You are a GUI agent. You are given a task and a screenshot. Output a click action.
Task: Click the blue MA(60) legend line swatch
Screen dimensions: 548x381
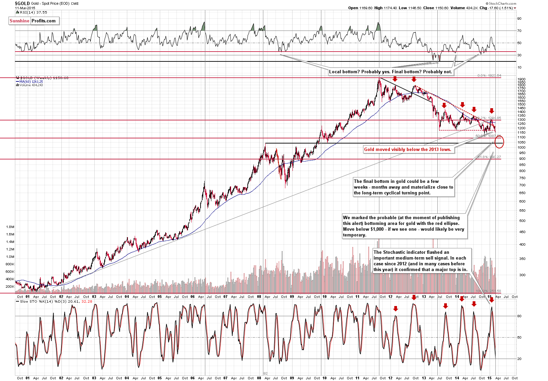click(x=17, y=82)
